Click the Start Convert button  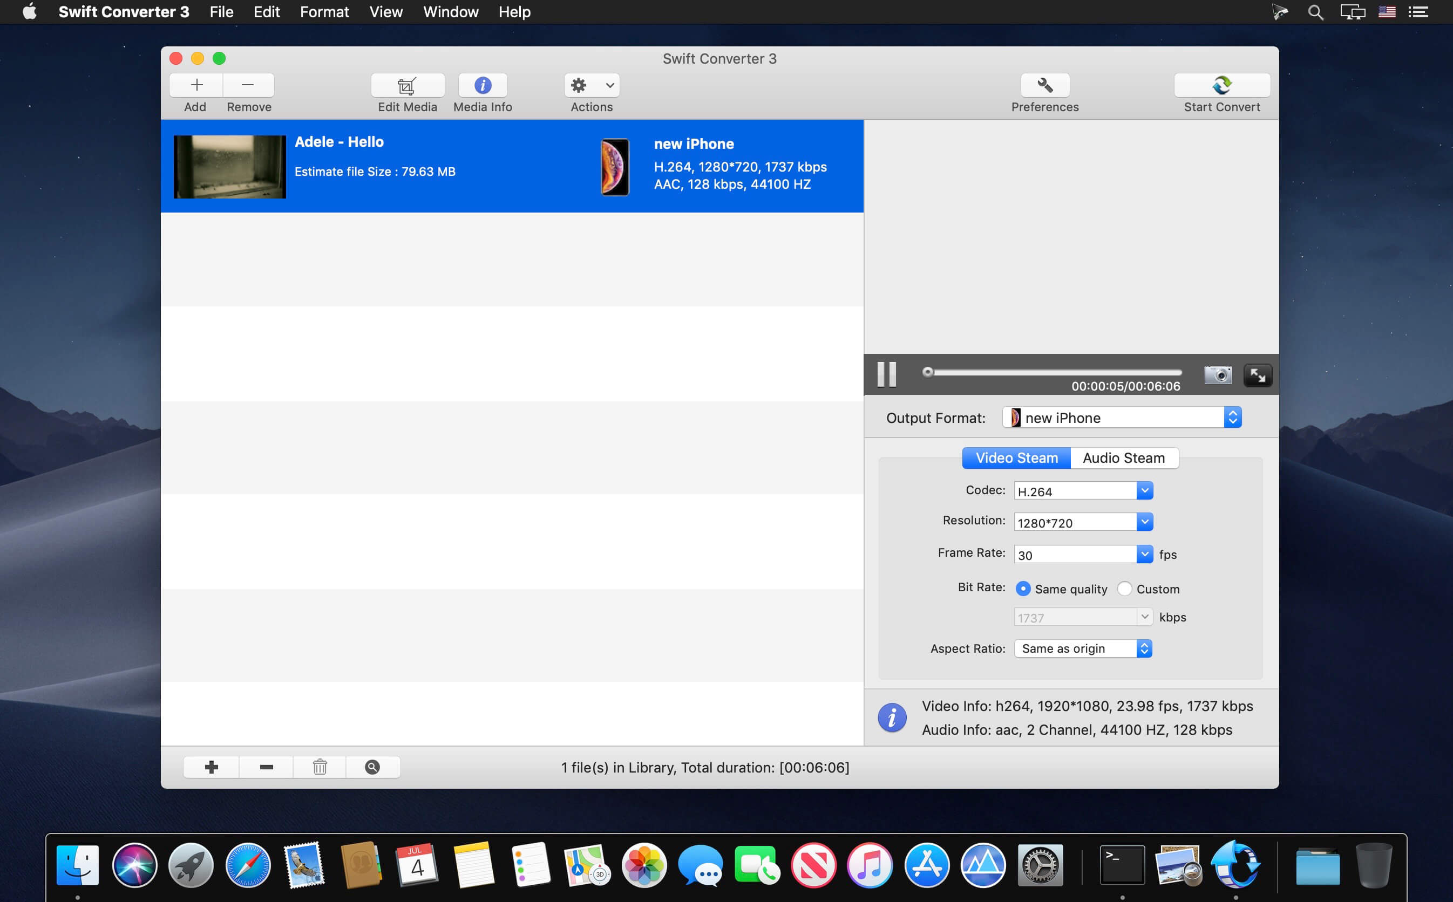point(1221,85)
